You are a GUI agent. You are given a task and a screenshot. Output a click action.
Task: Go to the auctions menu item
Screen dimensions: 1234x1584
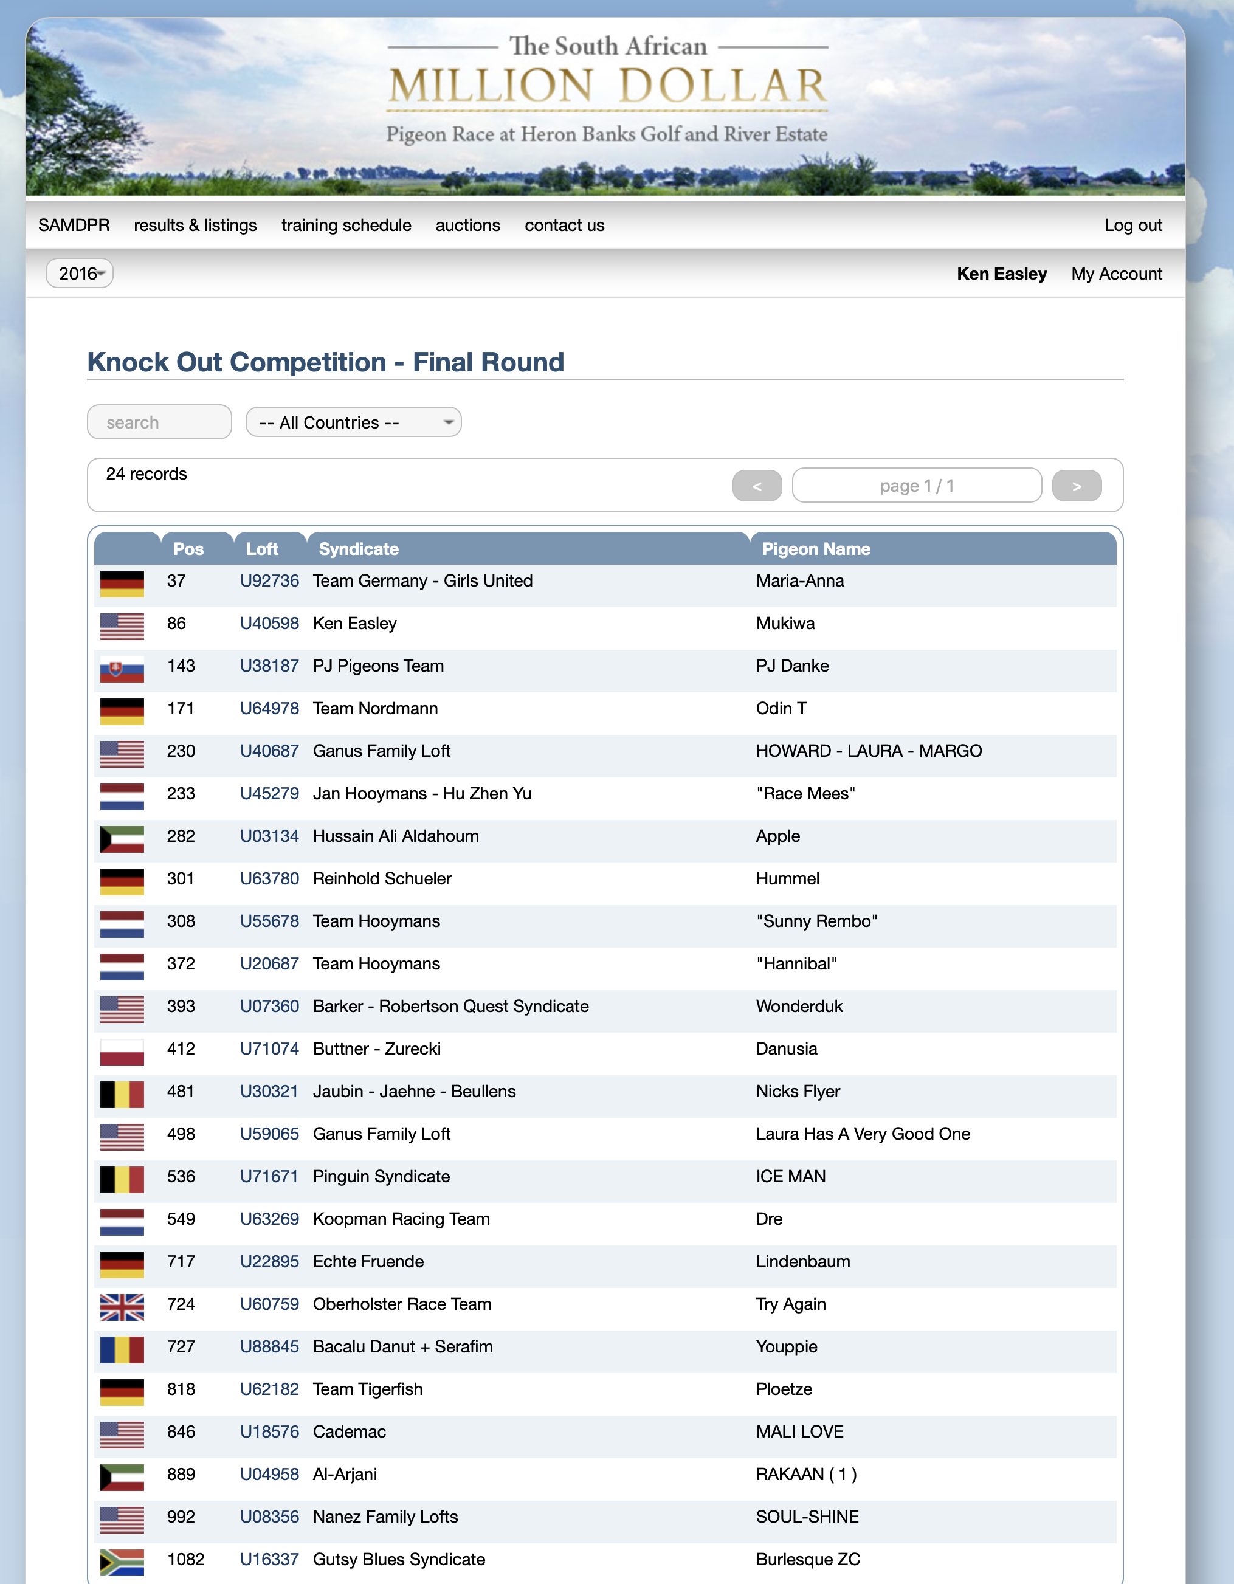[x=467, y=226]
